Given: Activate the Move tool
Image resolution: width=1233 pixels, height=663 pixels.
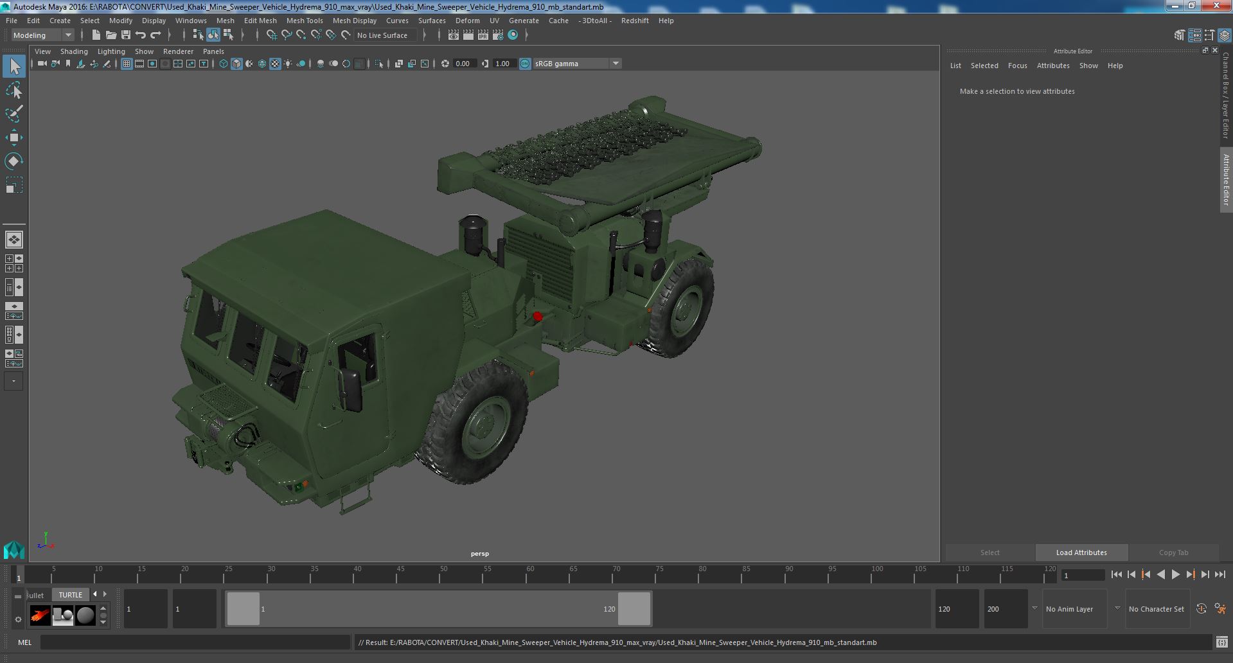Looking at the screenshot, I should (x=14, y=137).
